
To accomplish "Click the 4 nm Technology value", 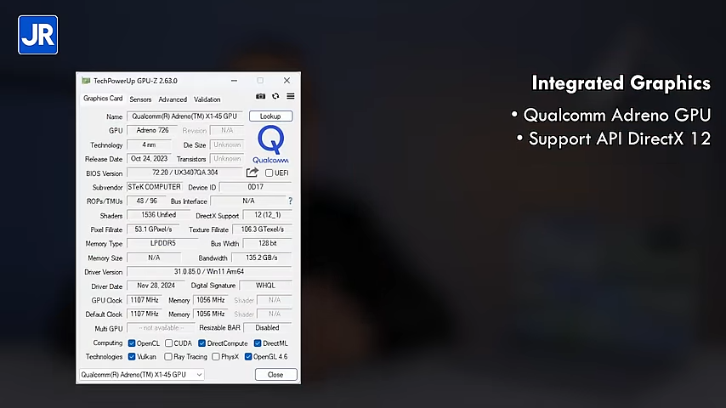I will [149, 145].
